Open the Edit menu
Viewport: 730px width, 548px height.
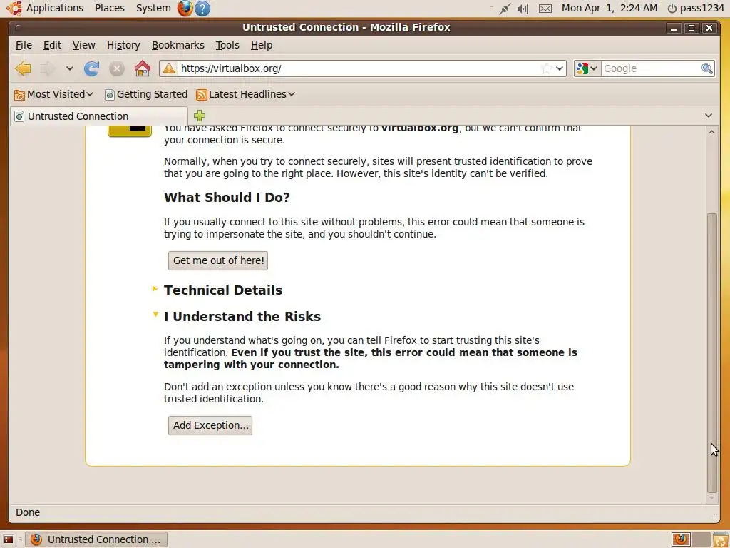[52, 45]
